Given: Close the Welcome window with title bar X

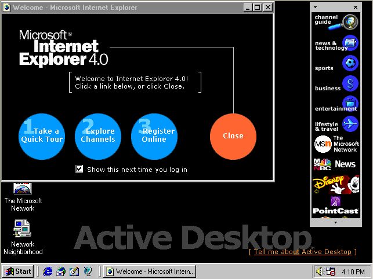Looking at the screenshot, I should (268, 8).
